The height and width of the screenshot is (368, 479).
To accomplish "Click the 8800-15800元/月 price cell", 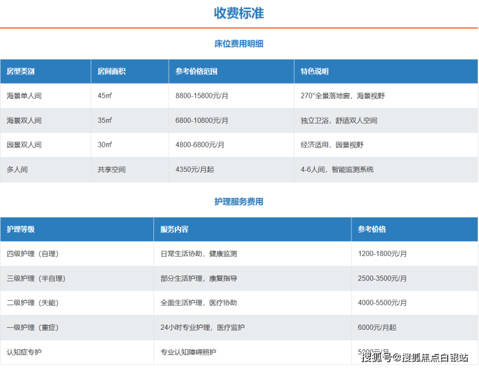I will point(201,96).
